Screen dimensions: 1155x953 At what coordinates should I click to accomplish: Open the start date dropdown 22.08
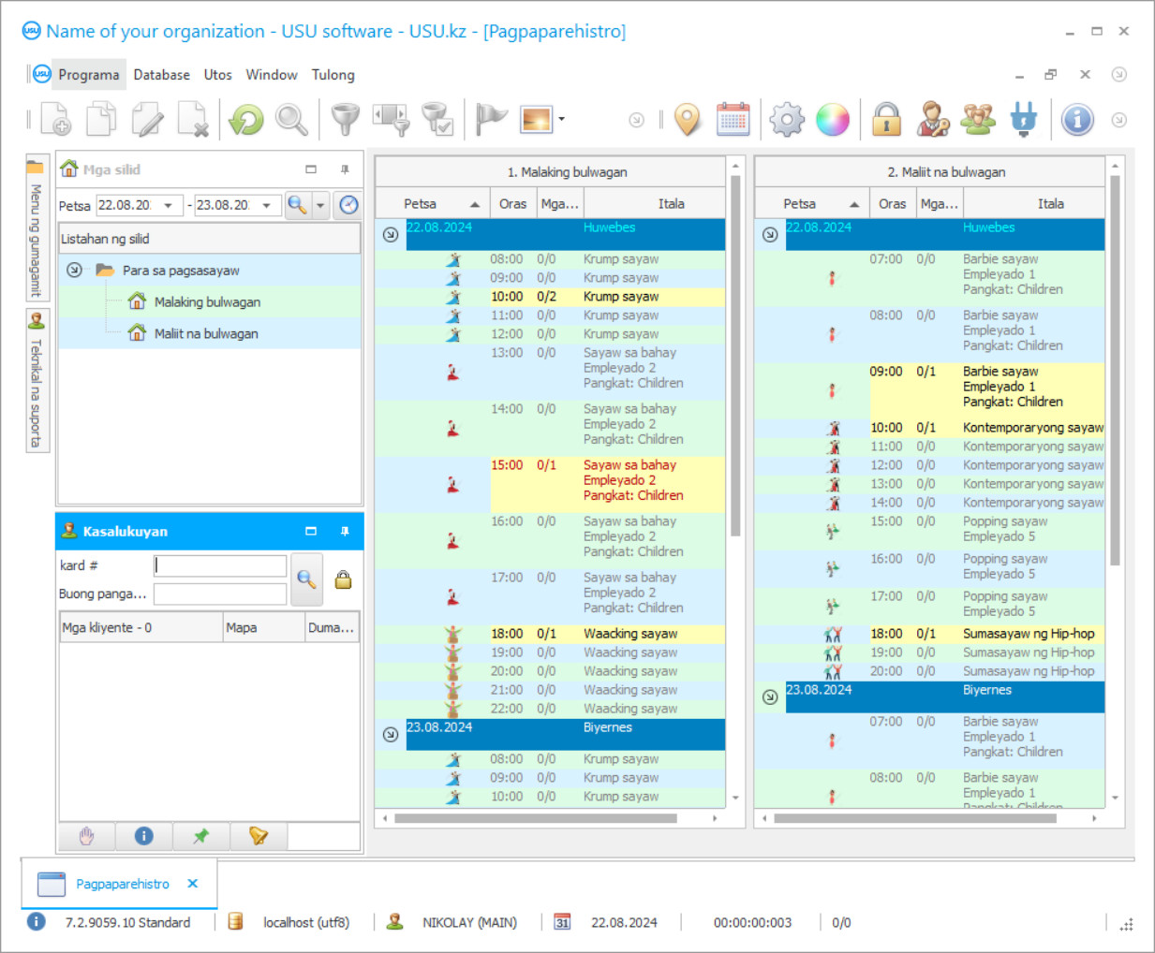click(169, 205)
